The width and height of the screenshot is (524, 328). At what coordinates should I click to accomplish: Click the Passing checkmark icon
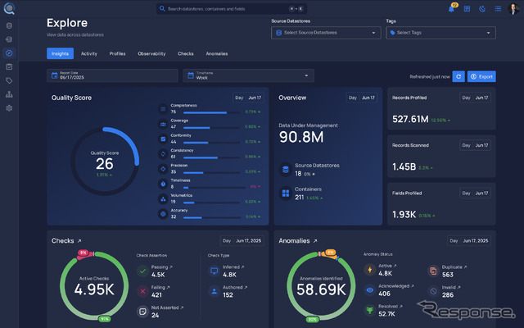coord(142,271)
